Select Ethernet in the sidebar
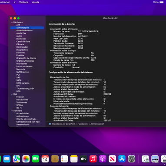 coord(20,53)
